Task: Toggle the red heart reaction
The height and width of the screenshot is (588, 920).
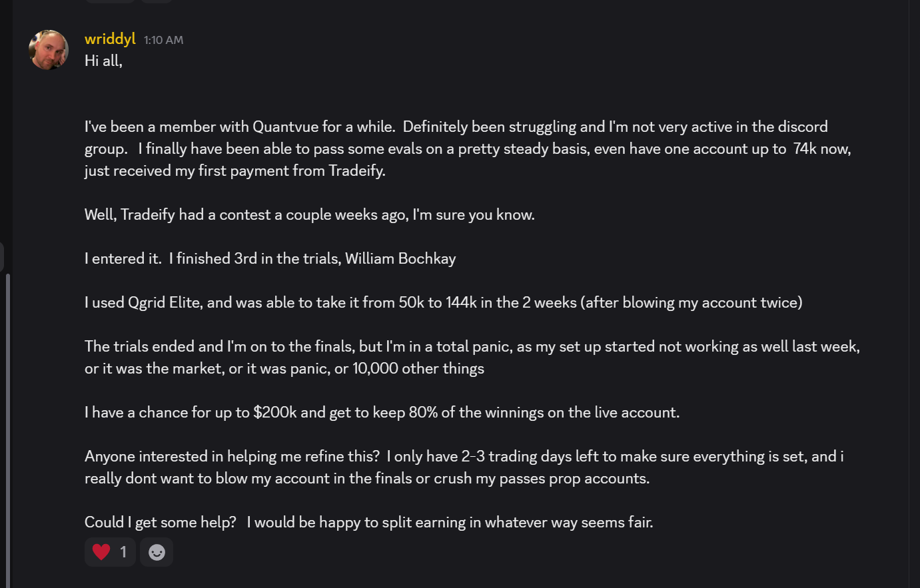Action: pos(110,552)
